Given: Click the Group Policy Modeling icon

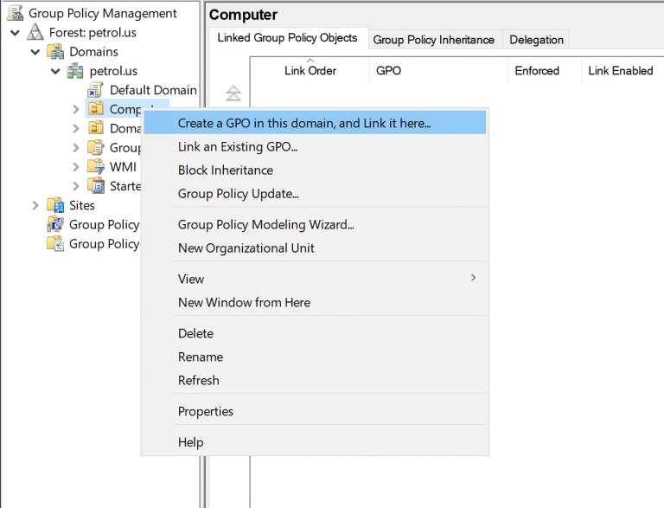Looking at the screenshot, I should (x=55, y=224).
